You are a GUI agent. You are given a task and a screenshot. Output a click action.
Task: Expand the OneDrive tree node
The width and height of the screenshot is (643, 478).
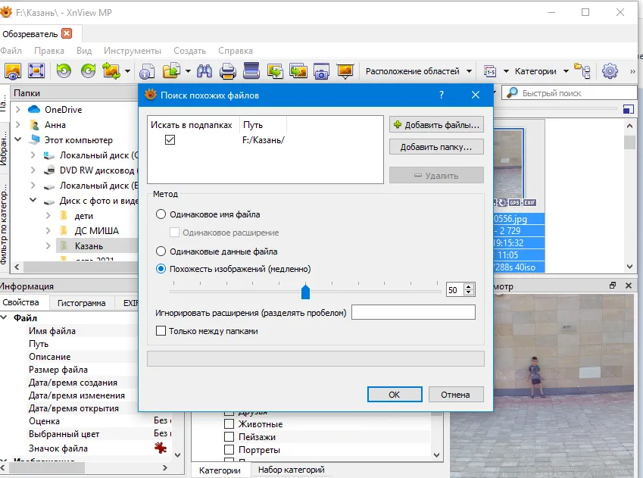coord(18,110)
